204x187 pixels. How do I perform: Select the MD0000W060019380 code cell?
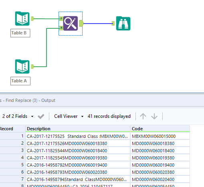[160, 158]
